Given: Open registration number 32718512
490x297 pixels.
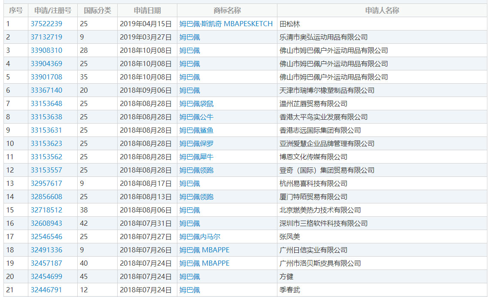Looking at the screenshot, I should pos(46,210).
